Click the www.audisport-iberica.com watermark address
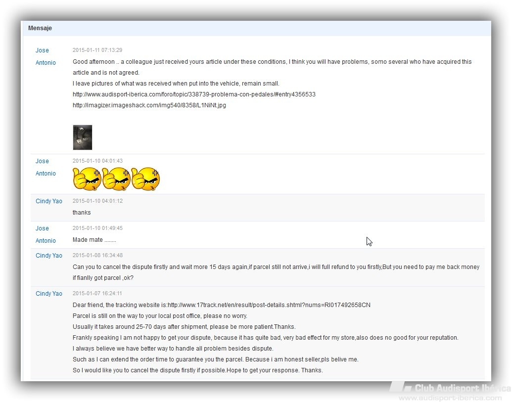This screenshot has height=402, width=512. 450,398
